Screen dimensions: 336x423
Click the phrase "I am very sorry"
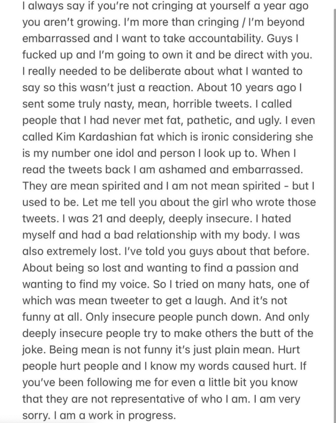[x=161, y=407]
